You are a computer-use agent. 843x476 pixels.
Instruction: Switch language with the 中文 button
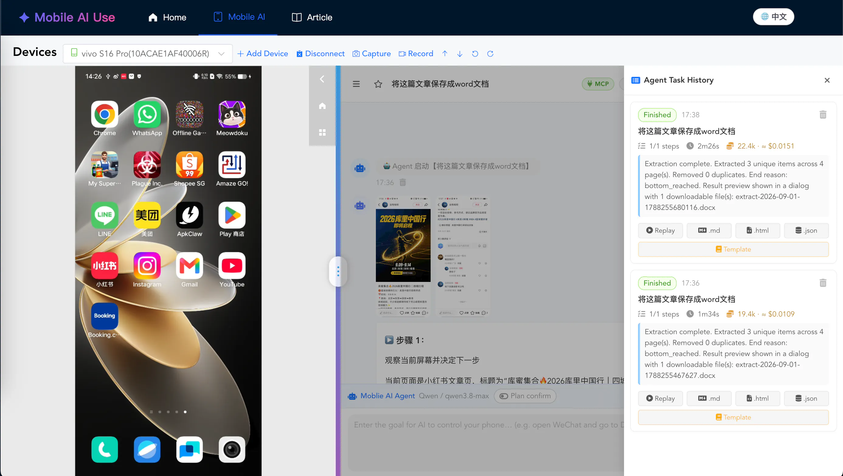[773, 17]
